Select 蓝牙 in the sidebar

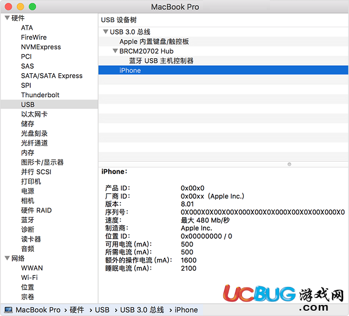[x=27, y=220]
